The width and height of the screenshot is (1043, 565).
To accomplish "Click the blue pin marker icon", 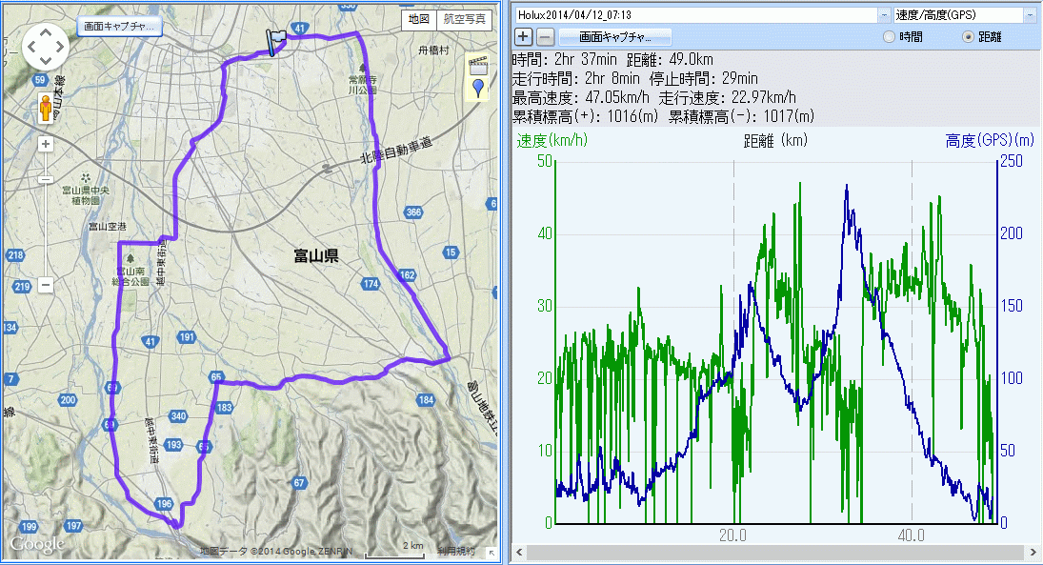I will tap(477, 90).
